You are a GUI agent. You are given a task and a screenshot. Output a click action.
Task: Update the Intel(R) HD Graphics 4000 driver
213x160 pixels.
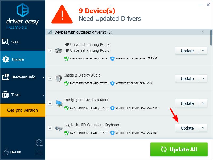(x=187, y=103)
